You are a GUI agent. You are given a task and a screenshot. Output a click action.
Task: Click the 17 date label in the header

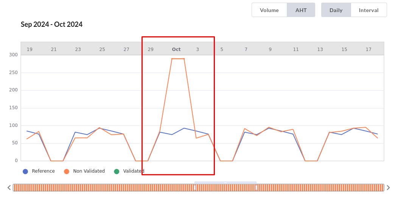click(x=369, y=49)
